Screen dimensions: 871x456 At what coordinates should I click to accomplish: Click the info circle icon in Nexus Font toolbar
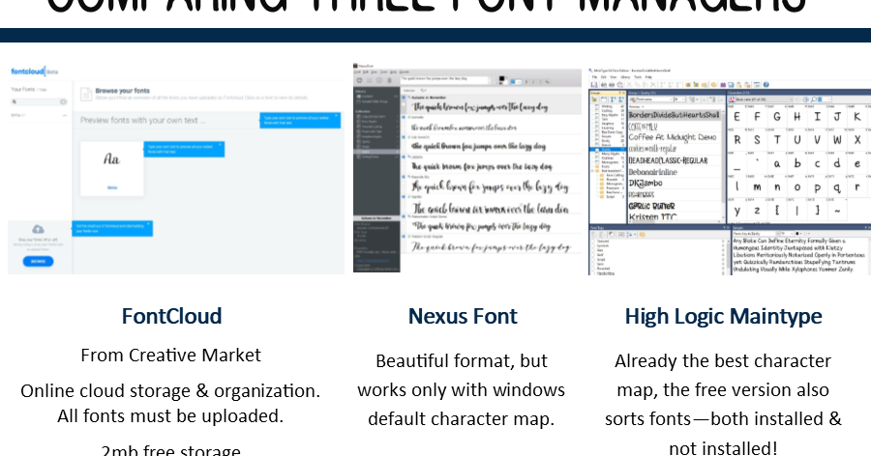click(379, 80)
